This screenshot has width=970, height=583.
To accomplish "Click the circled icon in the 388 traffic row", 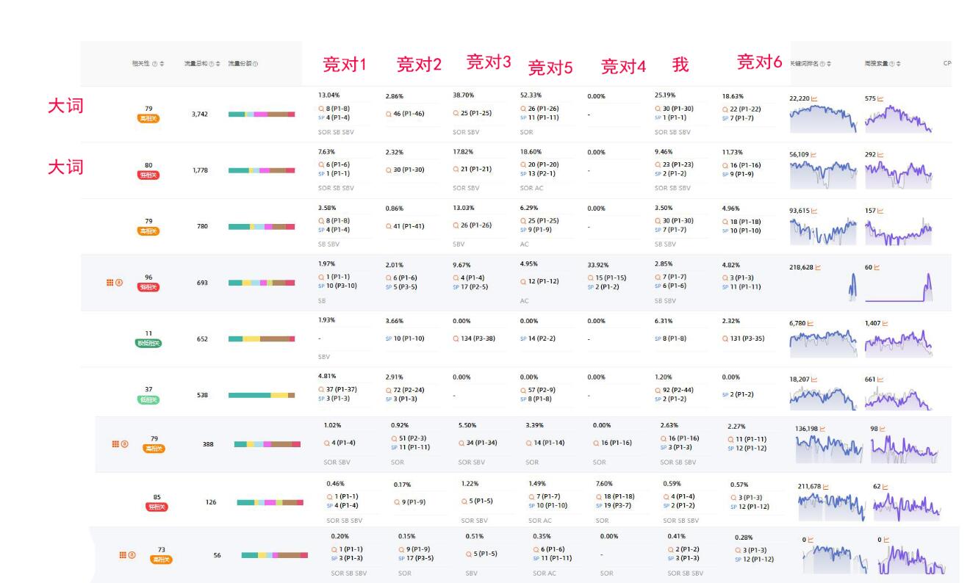I will (x=124, y=443).
